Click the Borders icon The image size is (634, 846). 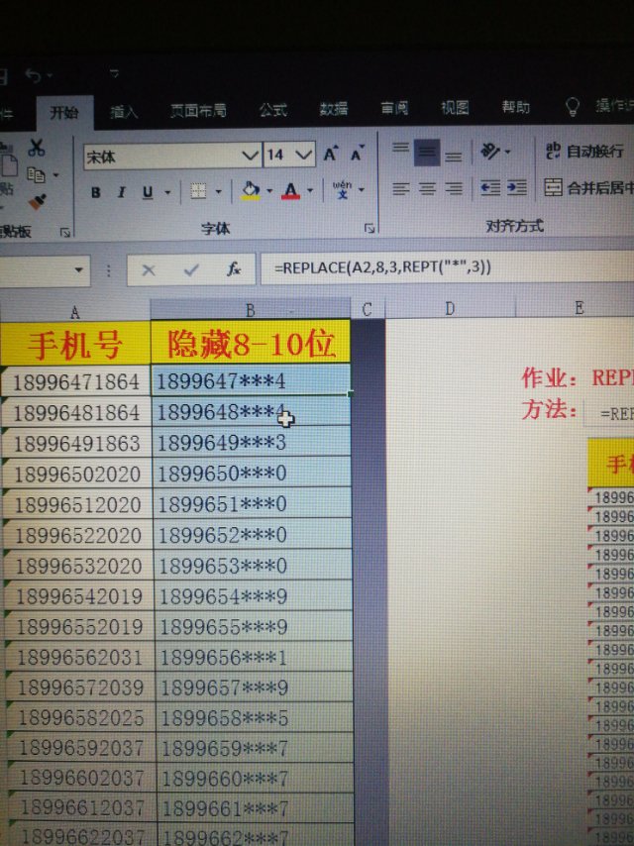(198, 191)
